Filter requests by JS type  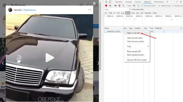(x=114, y=13)
